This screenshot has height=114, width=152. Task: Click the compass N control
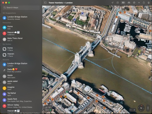pos(141,108)
